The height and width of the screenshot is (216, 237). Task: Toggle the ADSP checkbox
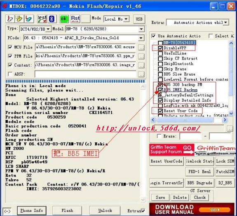(x=10, y=74)
